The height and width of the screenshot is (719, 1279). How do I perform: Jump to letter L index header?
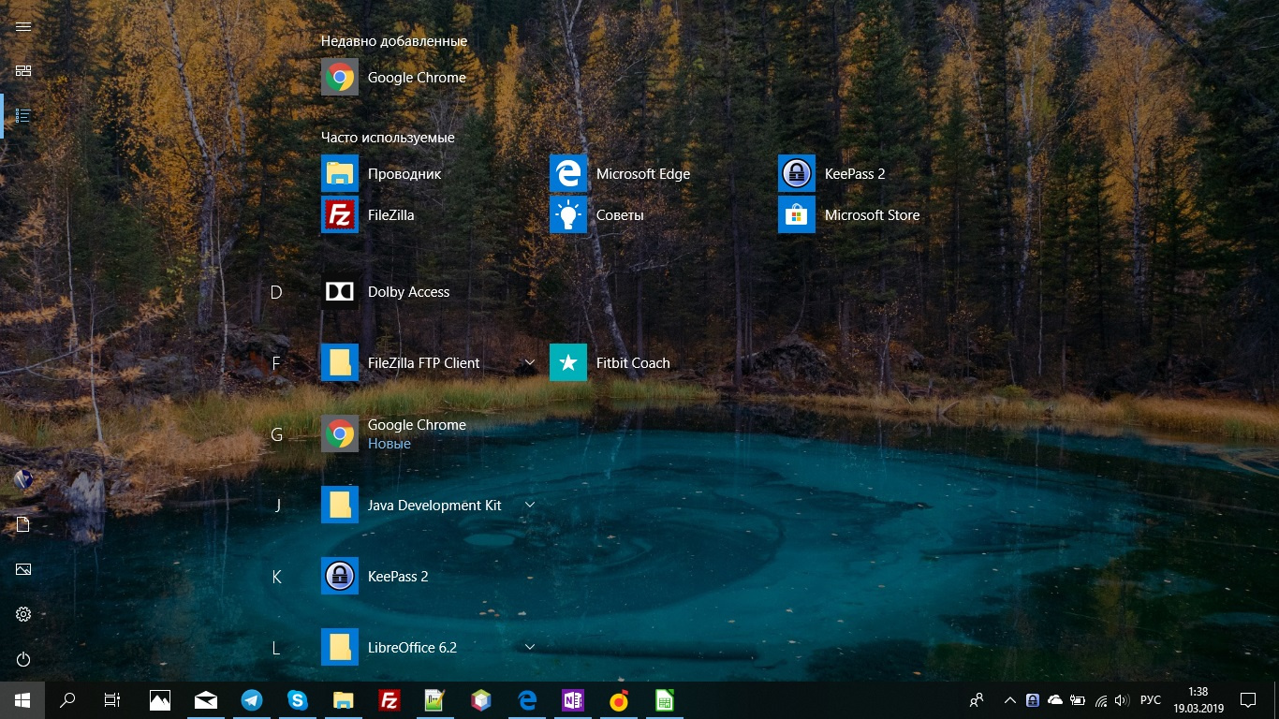[276, 648]
